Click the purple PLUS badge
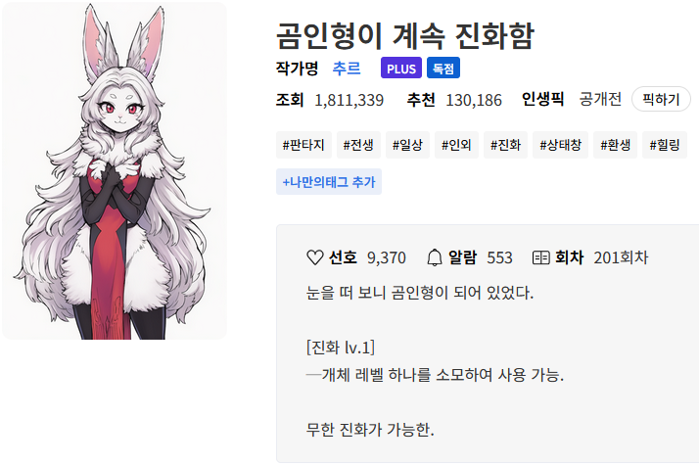This screenshot has width=699, height=465. click(x=401, y=68)
